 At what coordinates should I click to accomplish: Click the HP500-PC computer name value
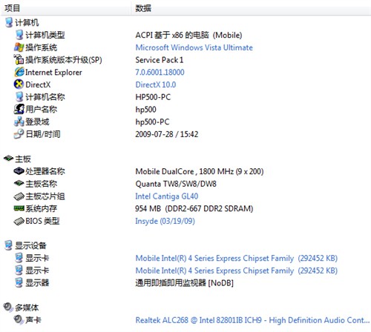153,97
